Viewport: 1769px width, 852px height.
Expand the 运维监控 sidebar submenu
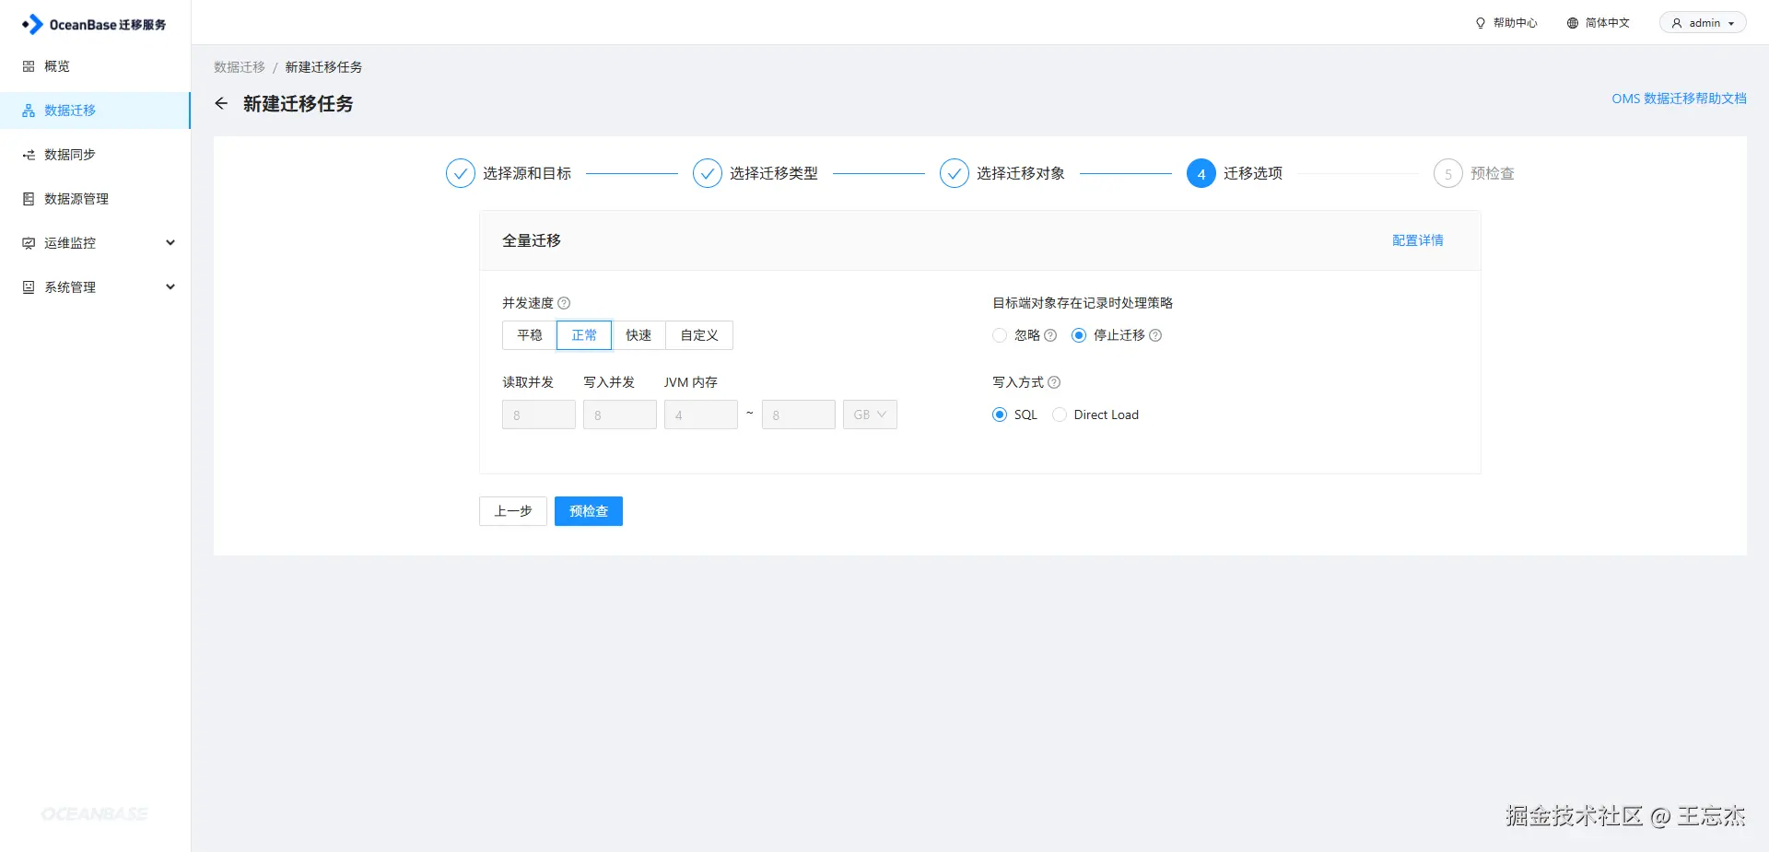click(170, 243)
